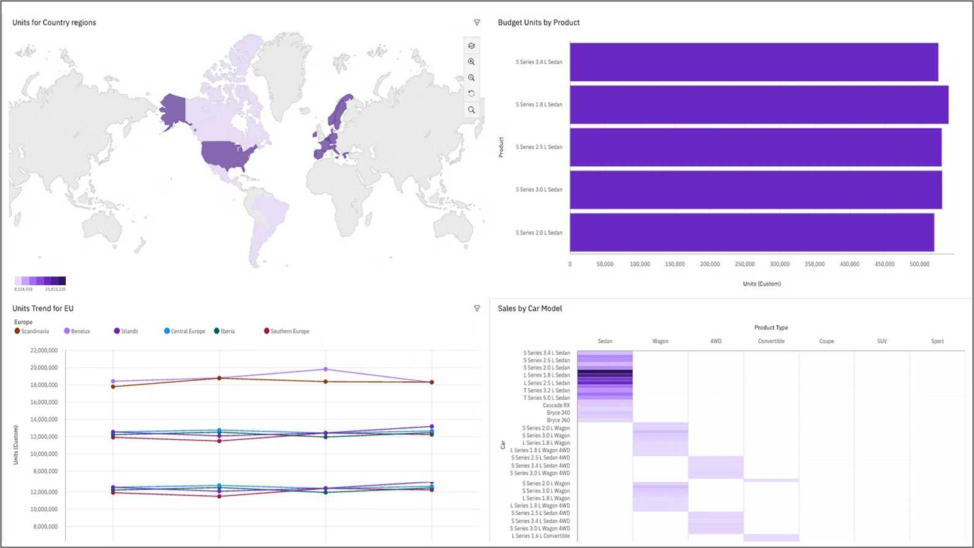Reset the map view with rotate icon

coord(472,93)
